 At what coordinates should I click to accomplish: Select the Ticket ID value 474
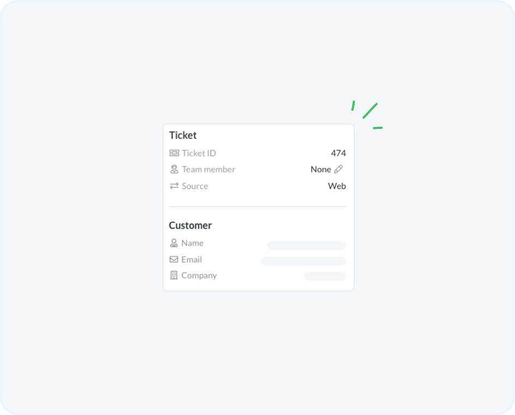pos(338,153)
